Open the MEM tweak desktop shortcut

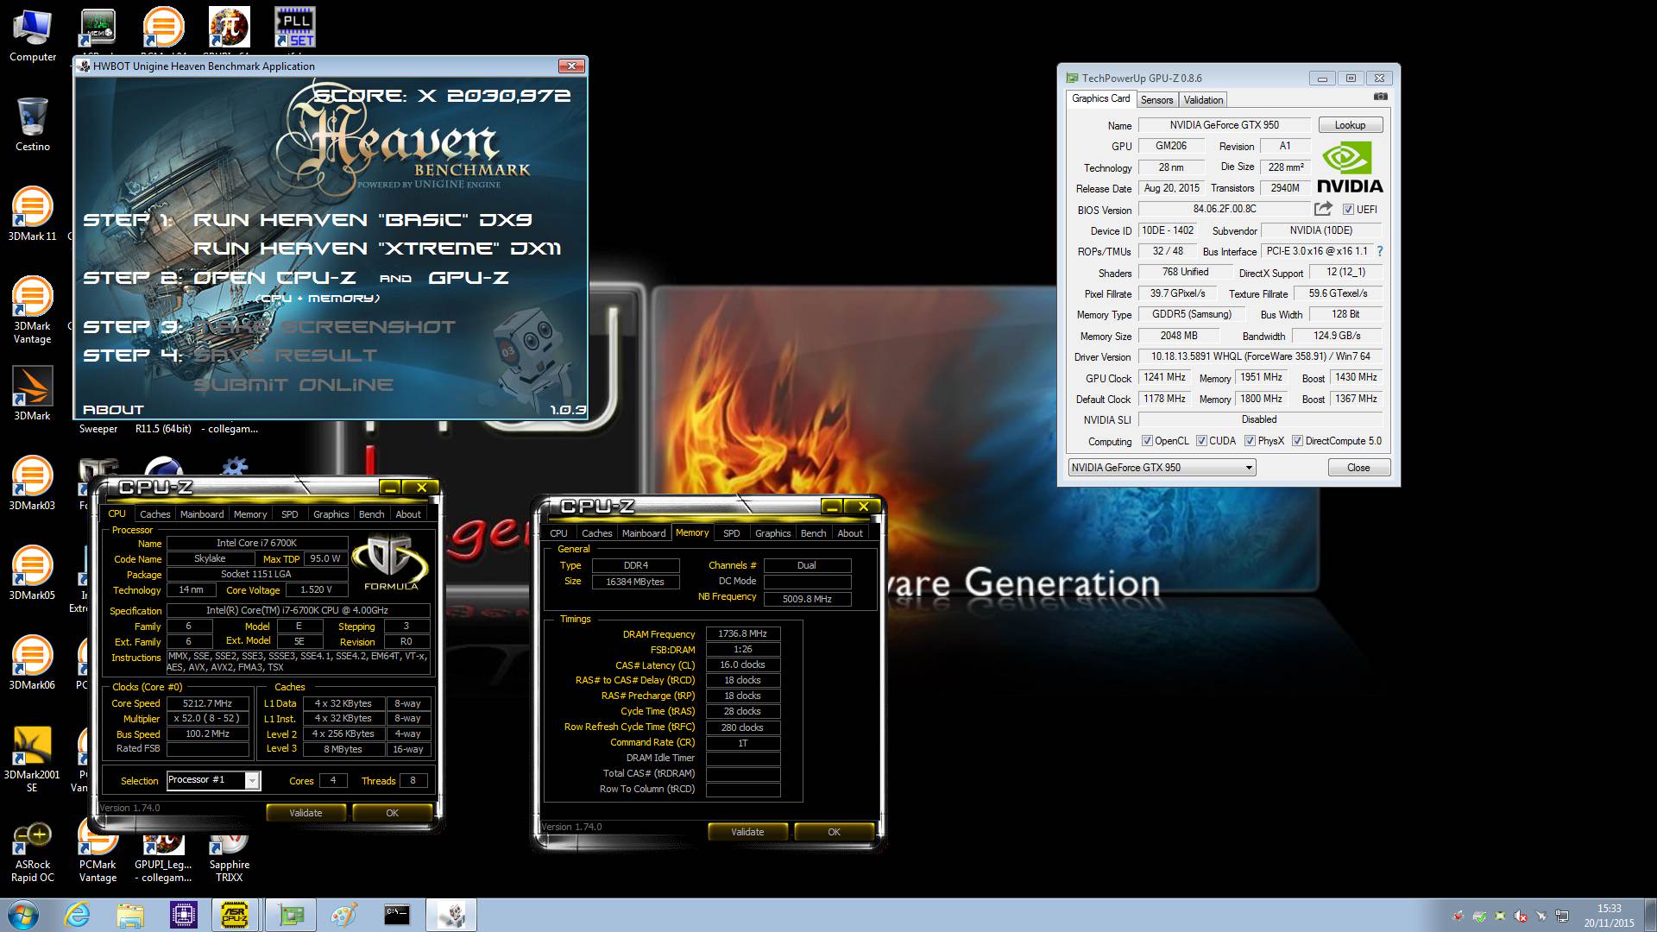98,27
